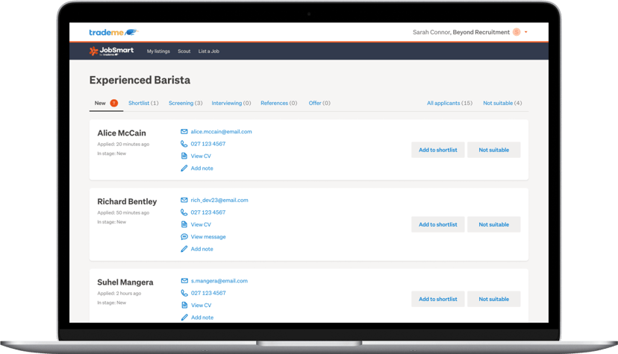Click envelope icon beside s.mangera@email.com
The height and width of the screenshot is (354, 618).
click(184, 280)
